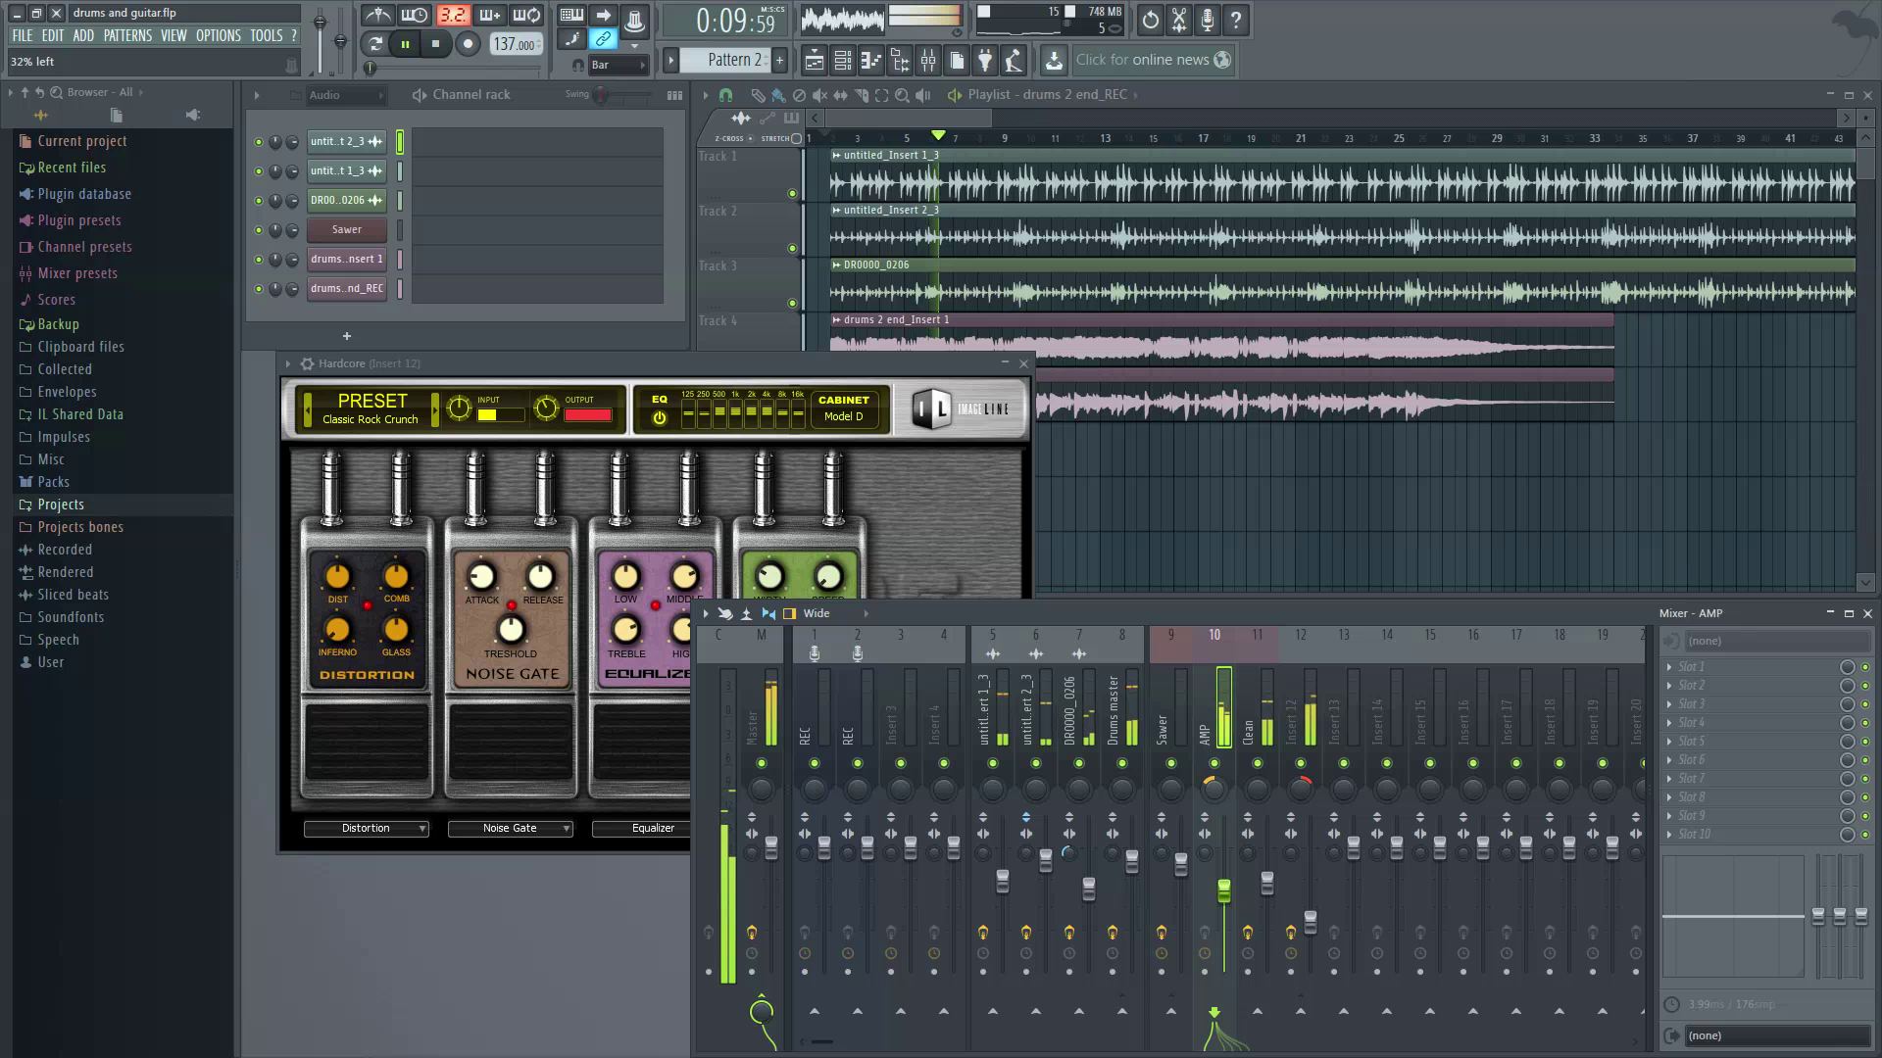Toggle the Hardcore EQ power button
This screenshot has height=1058, width=1882.
(660, 418)
